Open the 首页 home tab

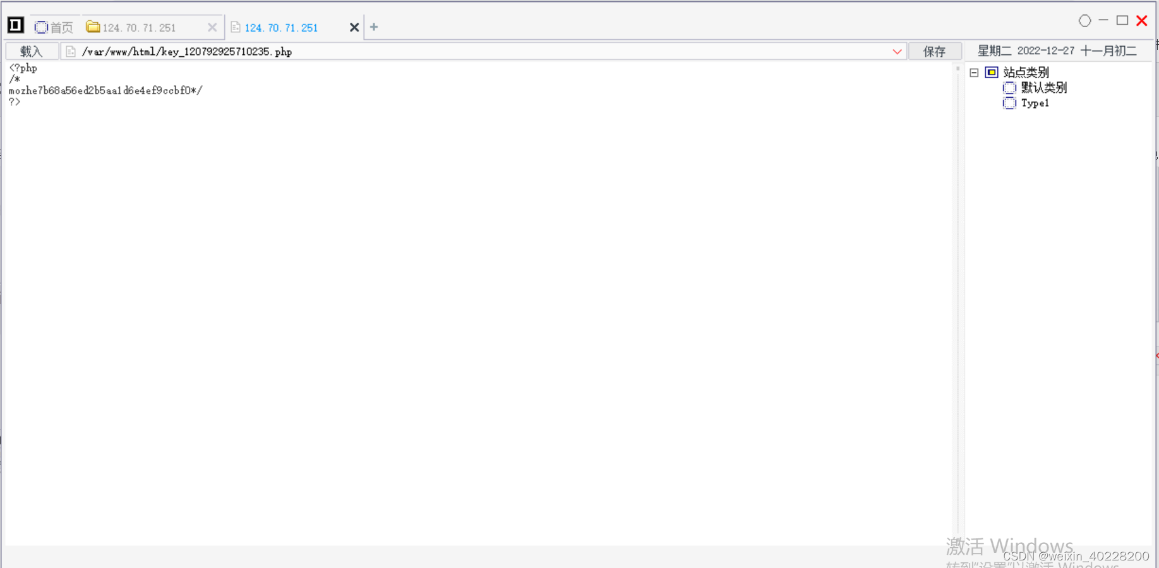(x=54, y=27)
